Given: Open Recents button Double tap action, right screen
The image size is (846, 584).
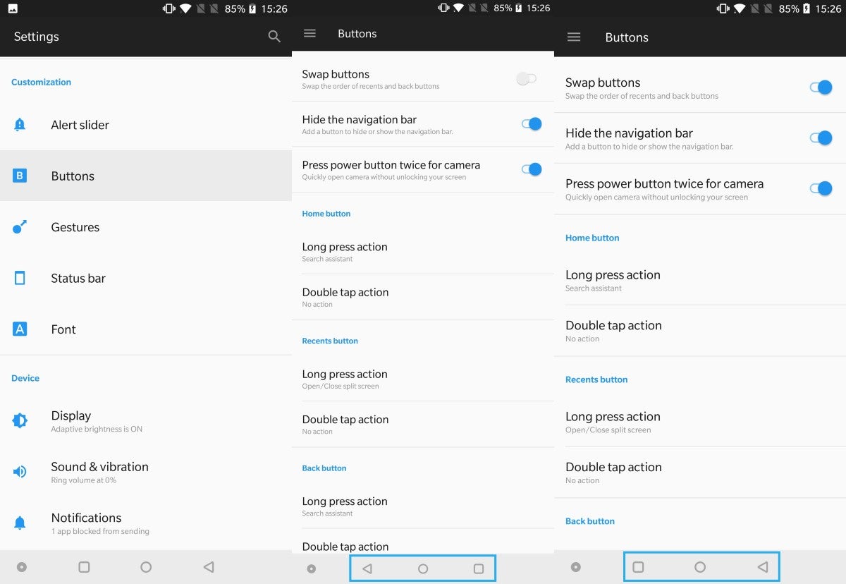Looking at the screenshot, I should [700, 473].
